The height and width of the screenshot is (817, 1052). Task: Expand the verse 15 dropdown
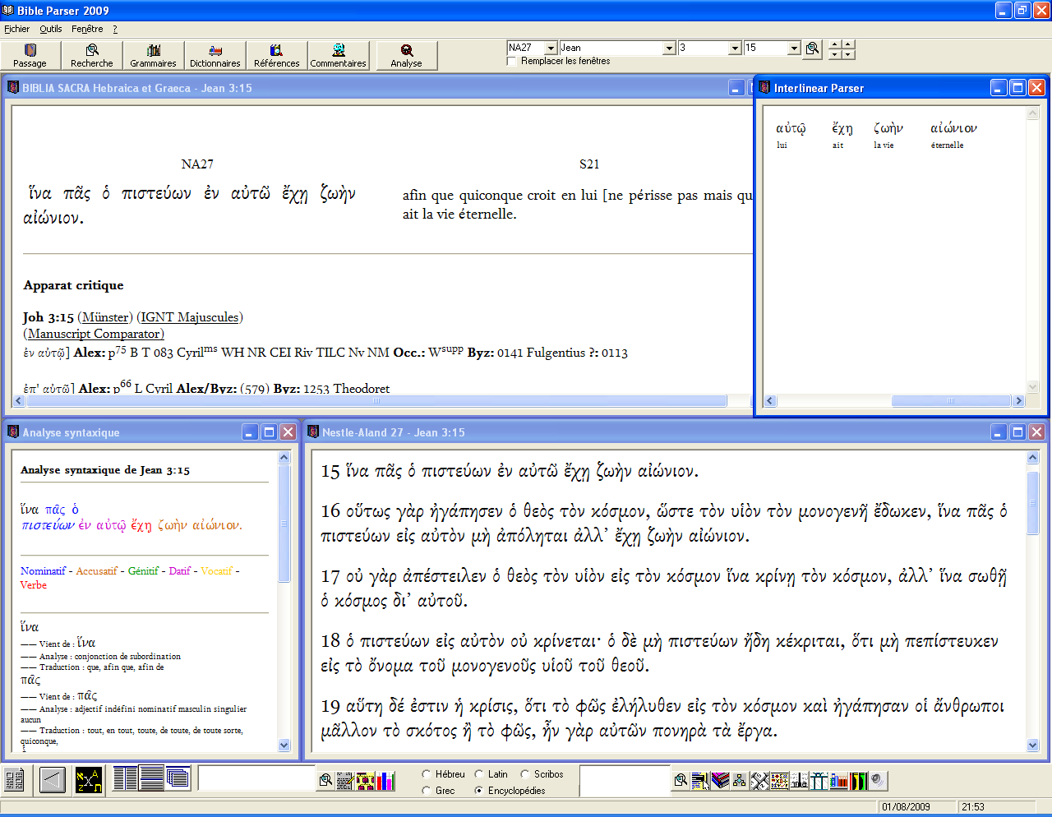click(794, 48)
